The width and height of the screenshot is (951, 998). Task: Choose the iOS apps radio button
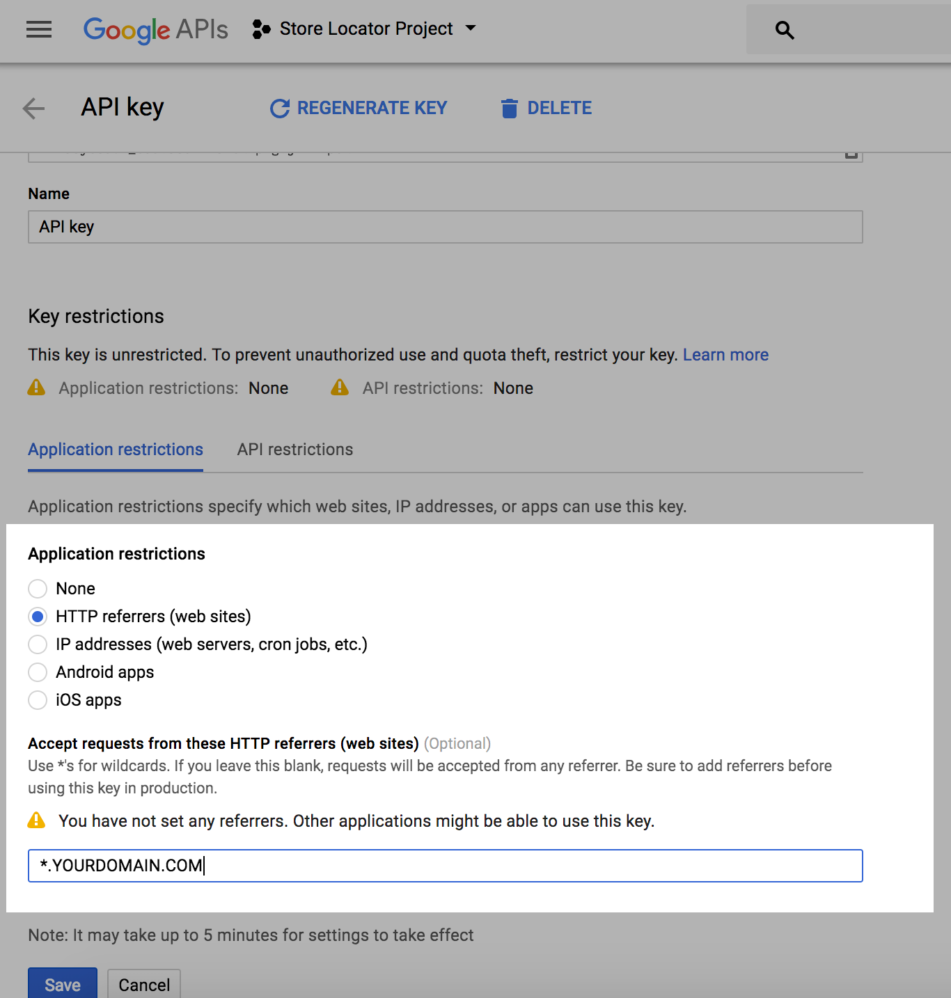38,700
